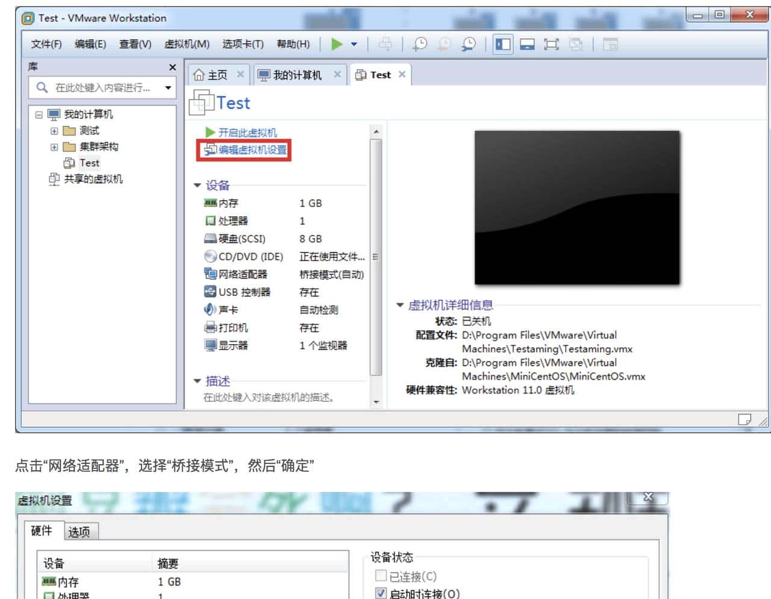Open the power button dropdown arrow
The image size is (771, 599).
354,44
